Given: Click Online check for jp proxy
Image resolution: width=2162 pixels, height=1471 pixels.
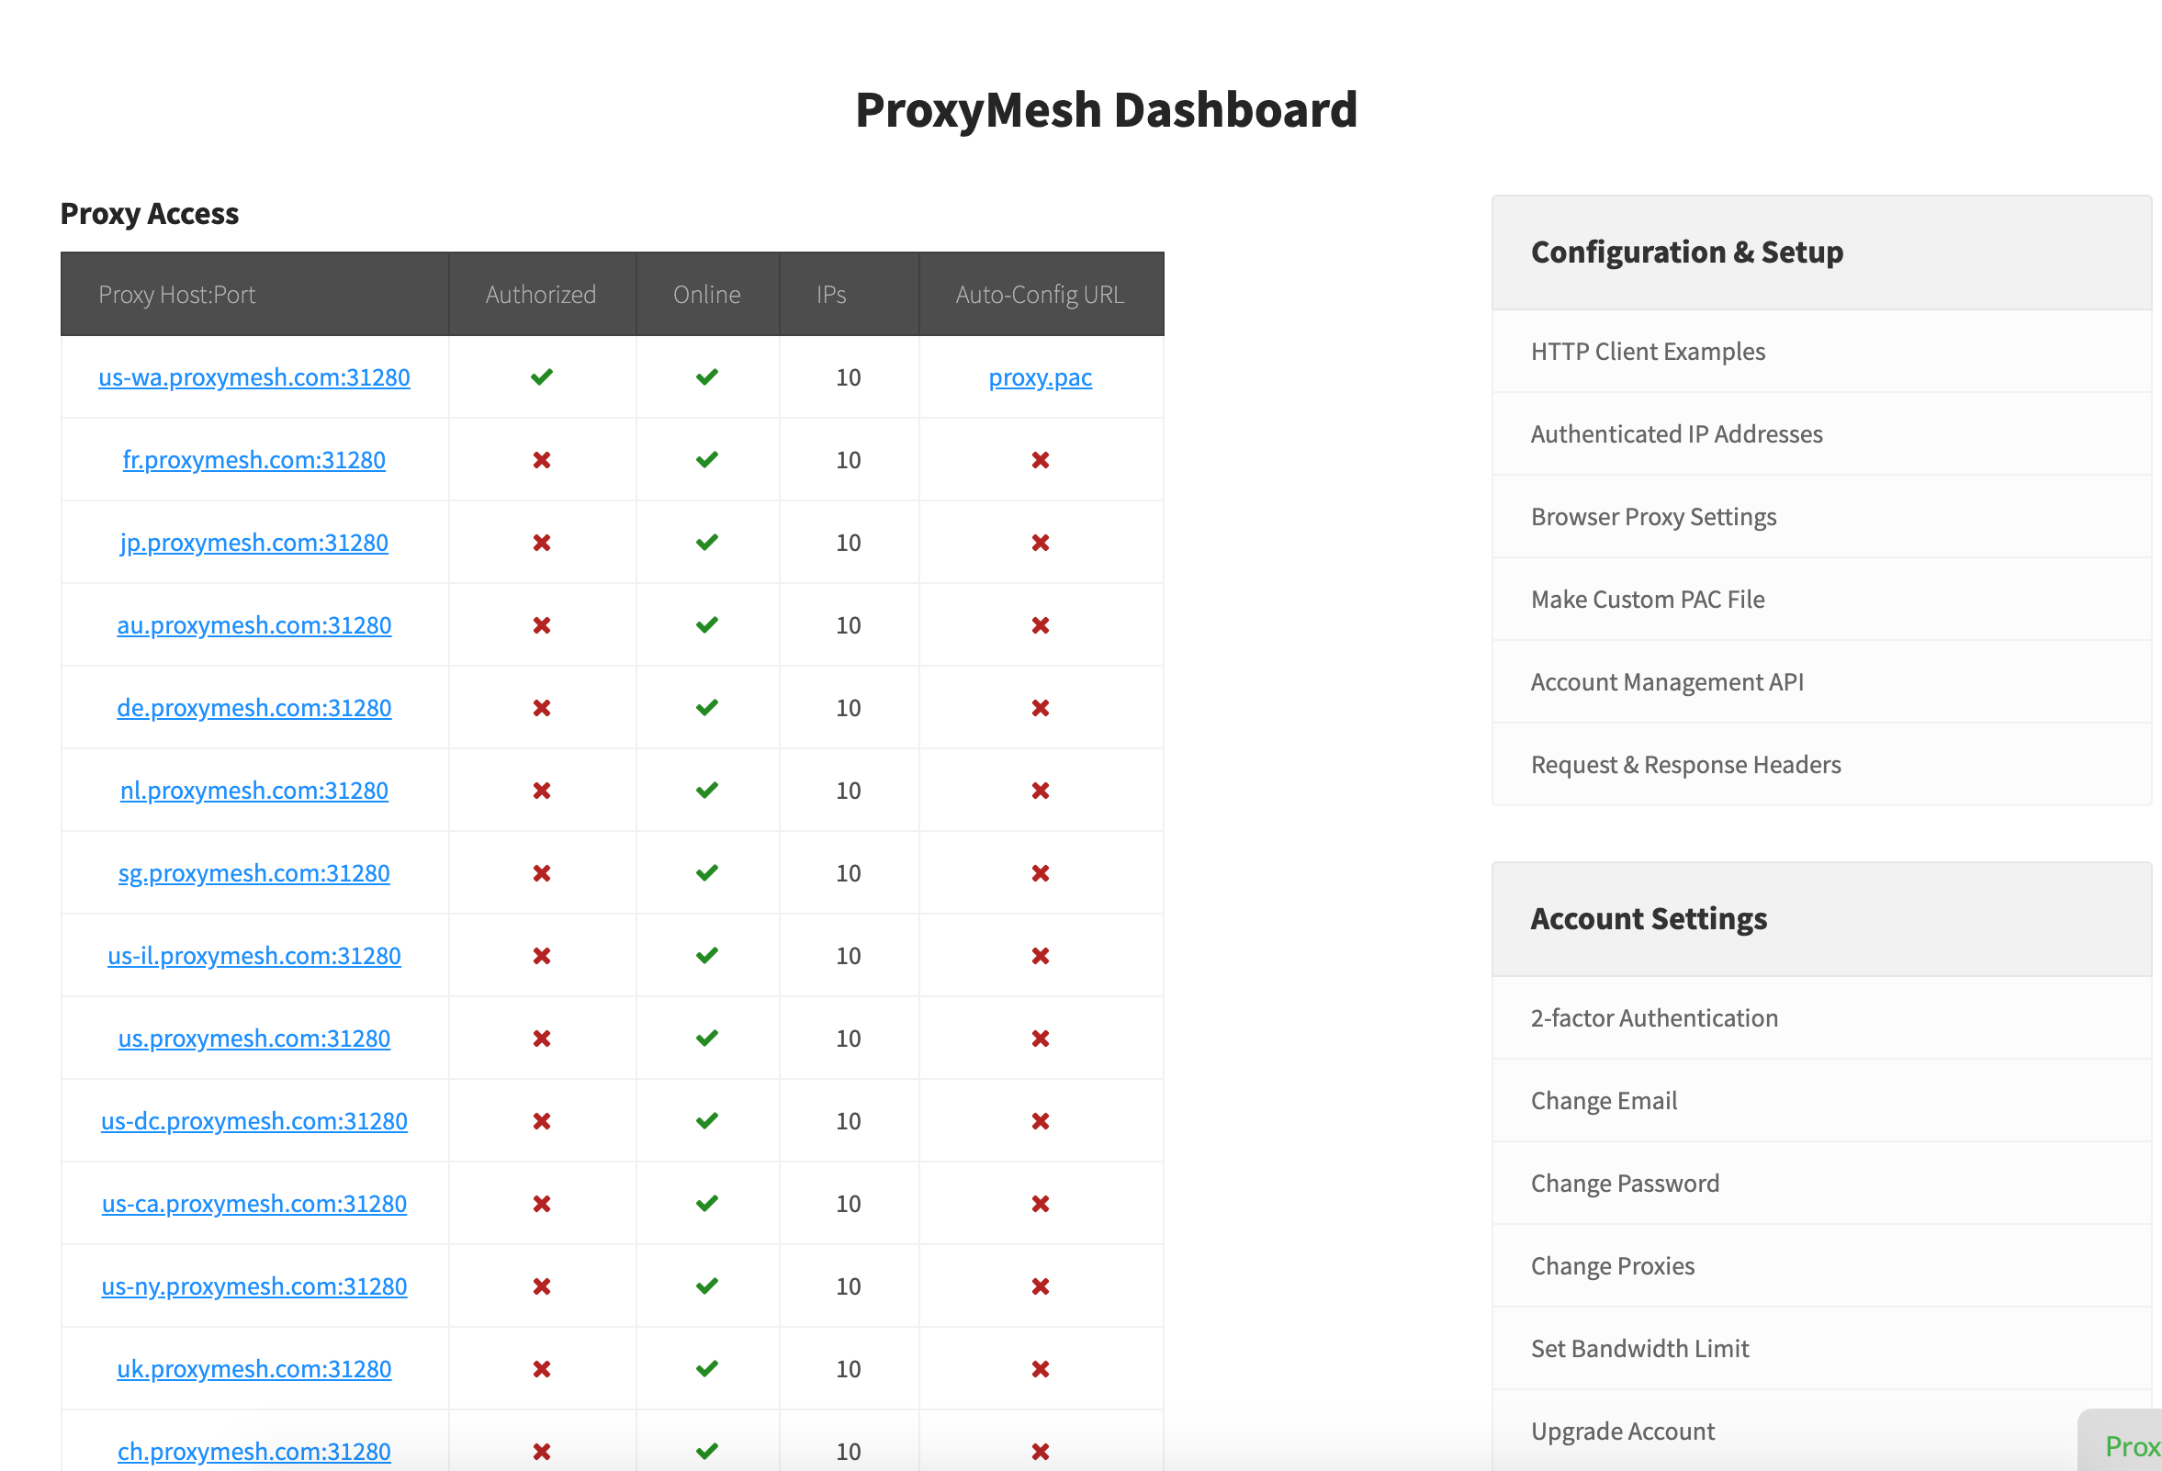Looking at the screenshot, I should (707, 543).
